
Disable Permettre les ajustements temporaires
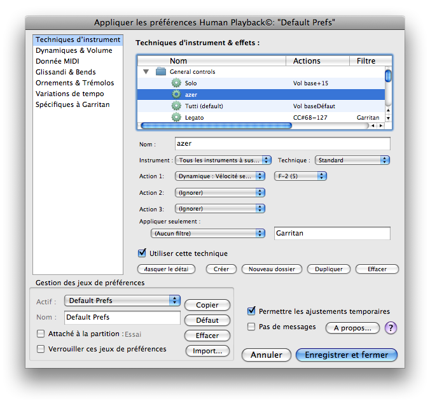point(251,311)
